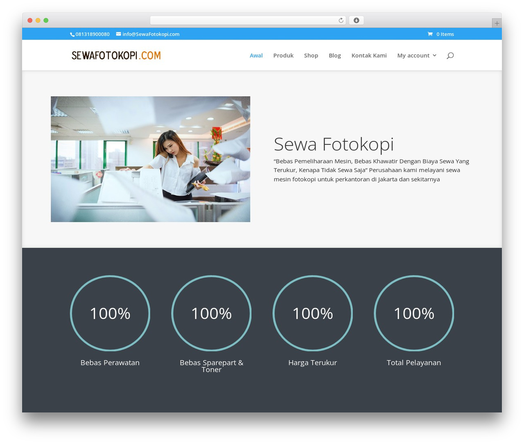Expand the My account dropdown chevron
524x444 pixels.
click(x=435, y=55)
